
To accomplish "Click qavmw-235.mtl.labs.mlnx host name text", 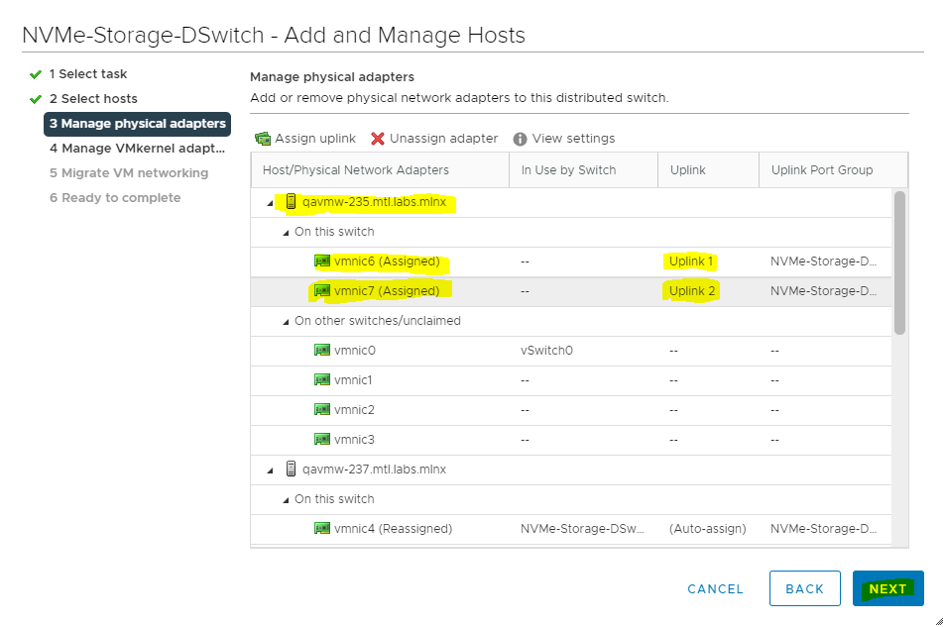I will [x=374, y=202].
